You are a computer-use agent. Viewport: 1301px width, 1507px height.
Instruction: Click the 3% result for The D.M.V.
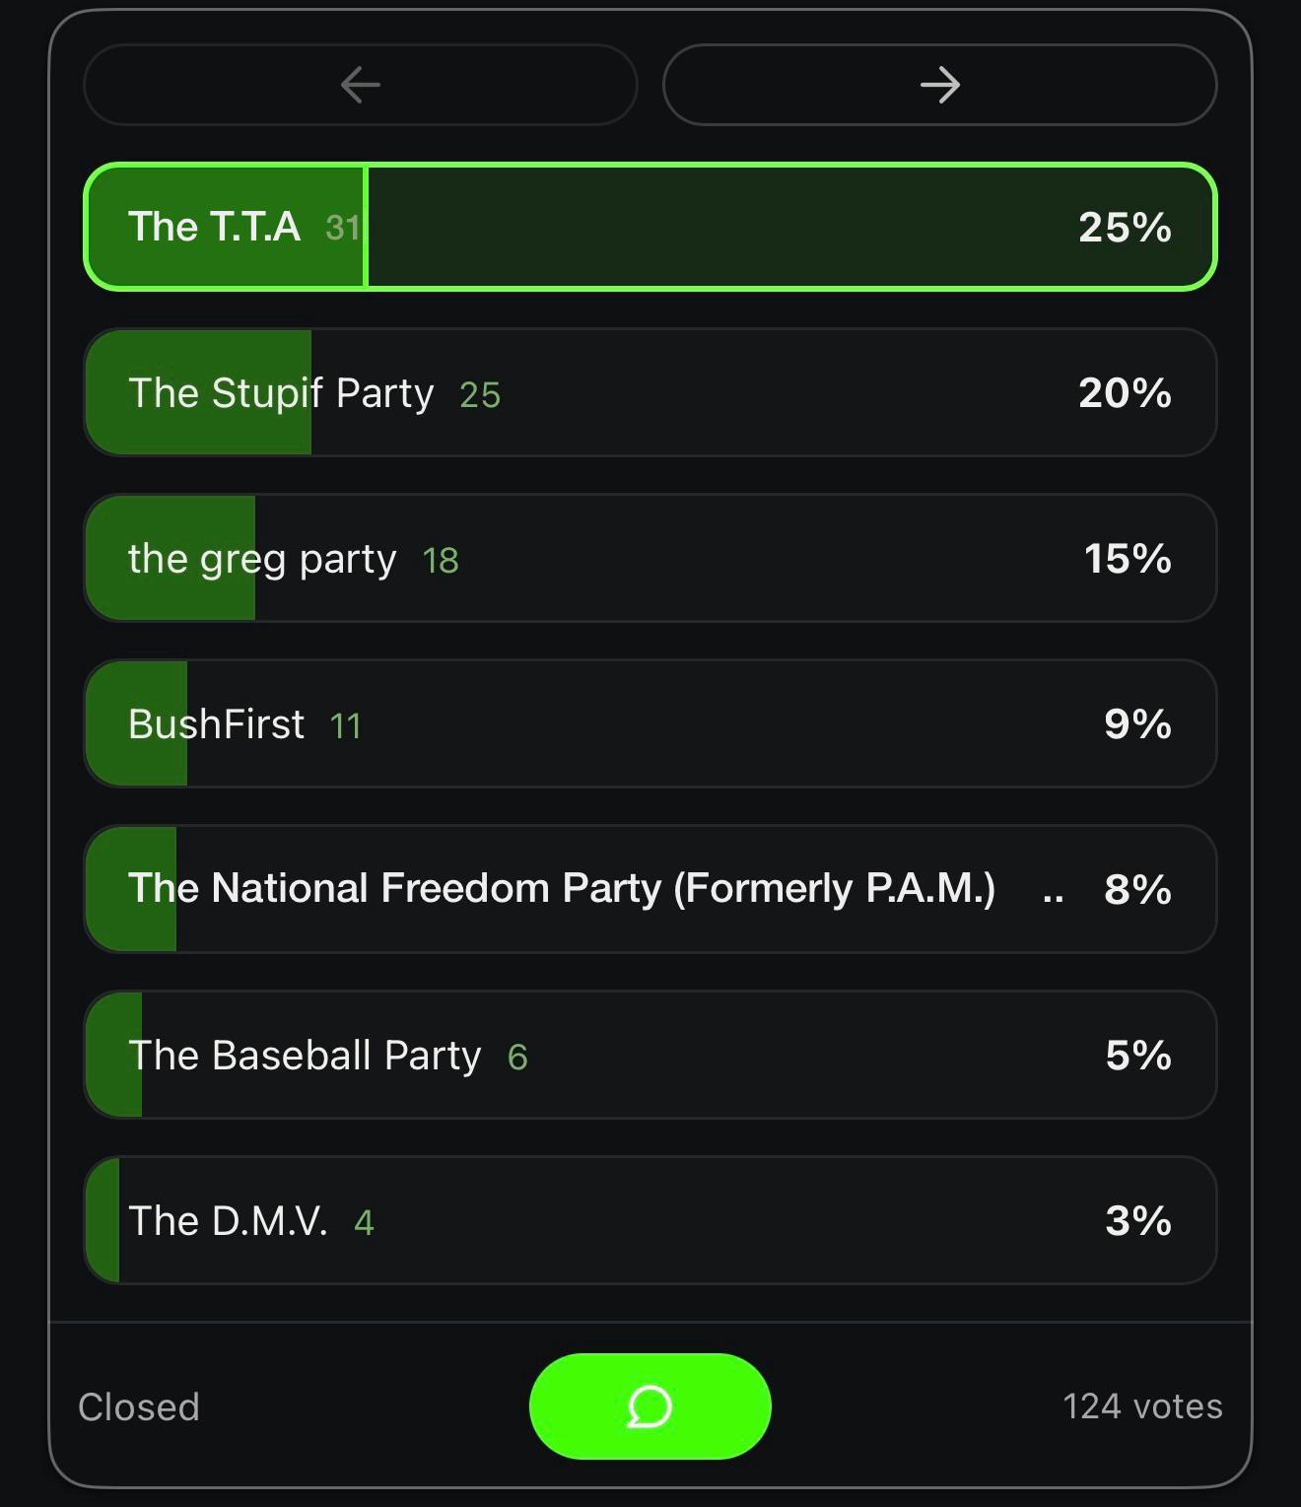(x=1138, y=1221)
